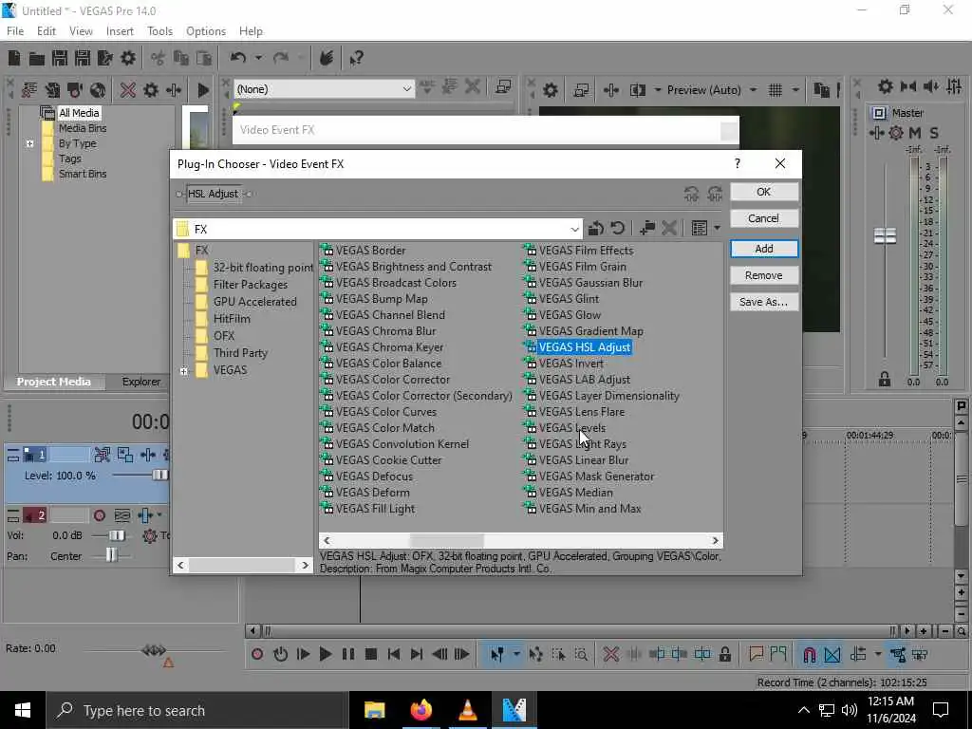Click Remove Selected Media red X icon
Viewport: 972px width, 729px height.
pyautogui.click(x=128, y=90)
